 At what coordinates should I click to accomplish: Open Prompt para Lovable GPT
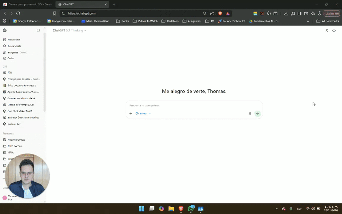[22, 79]
